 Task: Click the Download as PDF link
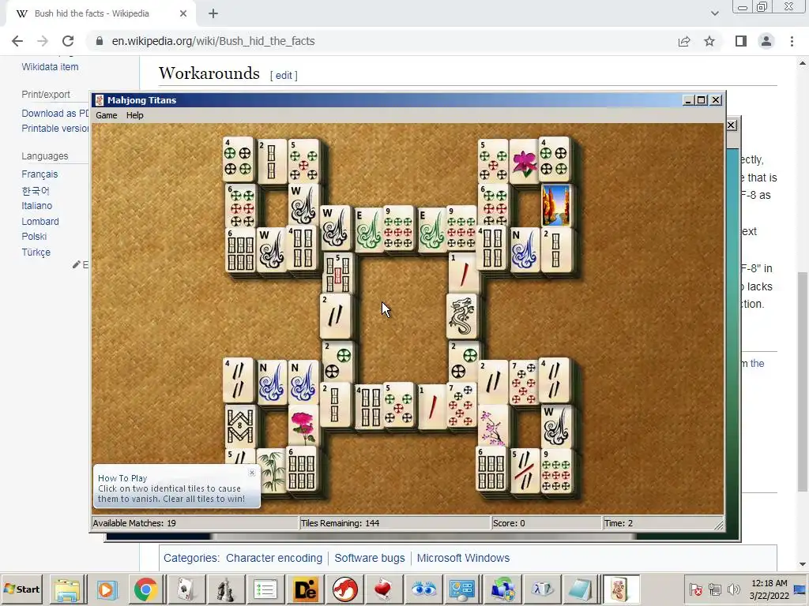pyautogui.click(x=55, y=114)
